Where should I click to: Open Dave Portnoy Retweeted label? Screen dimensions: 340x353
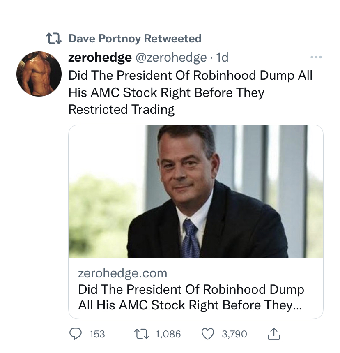click(135, 39)
